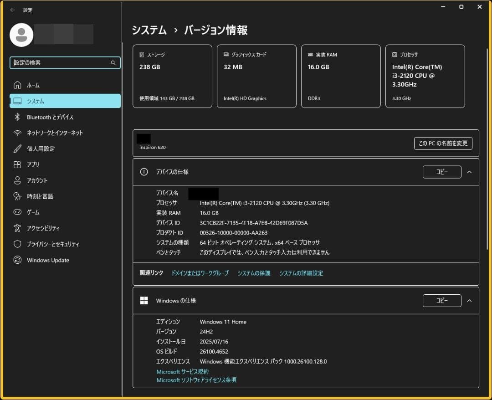Click the 実装 RAM 16.0 GB card

click(341, 76)
